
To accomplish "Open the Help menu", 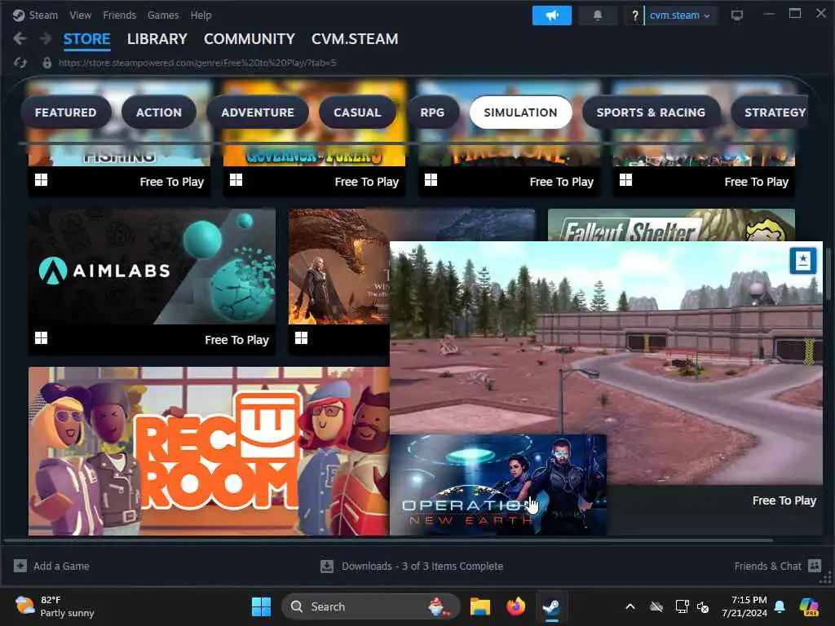I will 201,15.
